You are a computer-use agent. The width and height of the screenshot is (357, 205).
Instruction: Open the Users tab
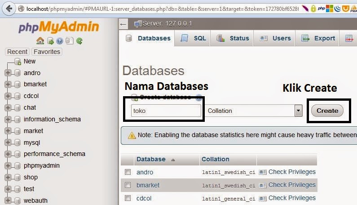point(275,38)
